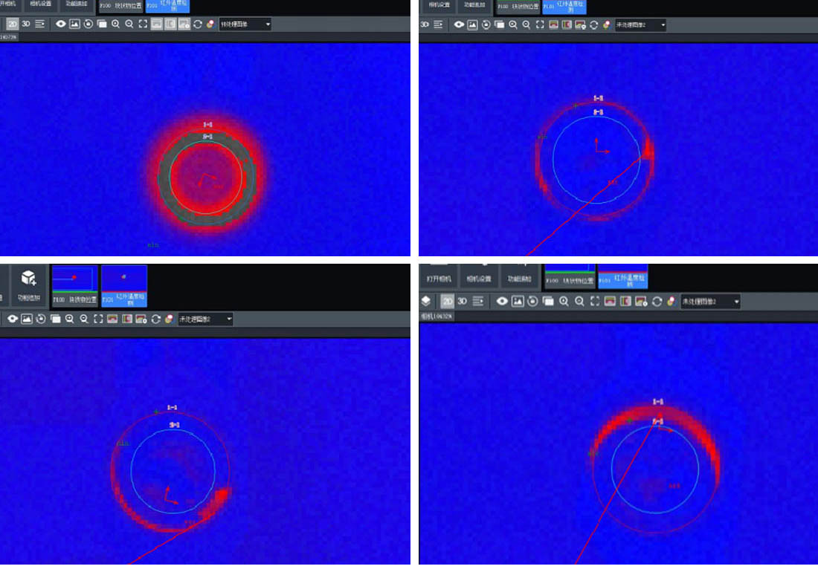Click fit-to-screen brackets icon in bottom-left toolbar
The height and width of the screenshot is (572, 818).
(98, 319)
